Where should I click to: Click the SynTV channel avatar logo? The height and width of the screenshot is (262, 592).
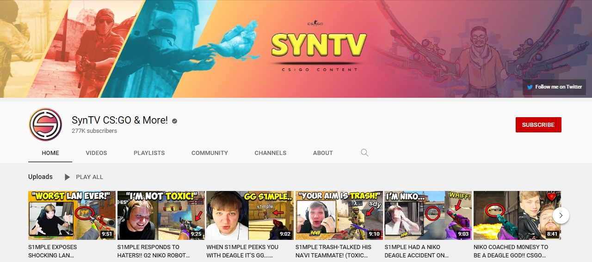[45, 125]
